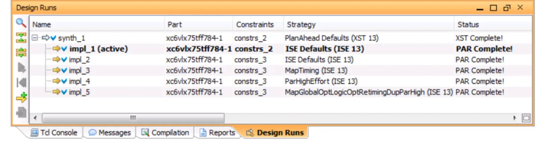Click 'MapGlobalOptLogicOptRetimingDupParHigh' strategy cell
The width and height of the screenshot is (538, 142).
coord(369,92)
